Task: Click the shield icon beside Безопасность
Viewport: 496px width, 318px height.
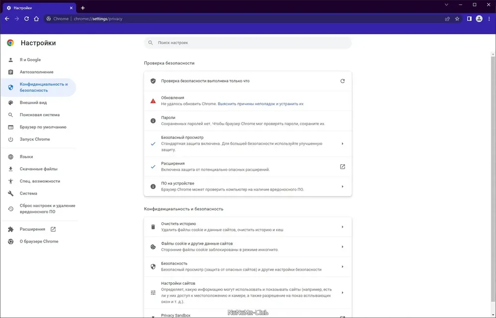Action: pyautogui.click(x=153, y=266)
